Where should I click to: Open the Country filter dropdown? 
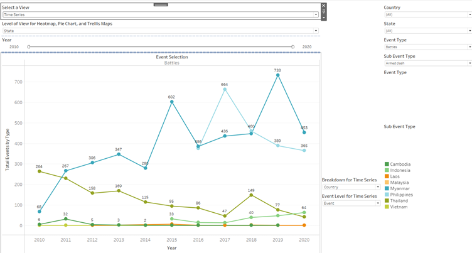[469, 14]
